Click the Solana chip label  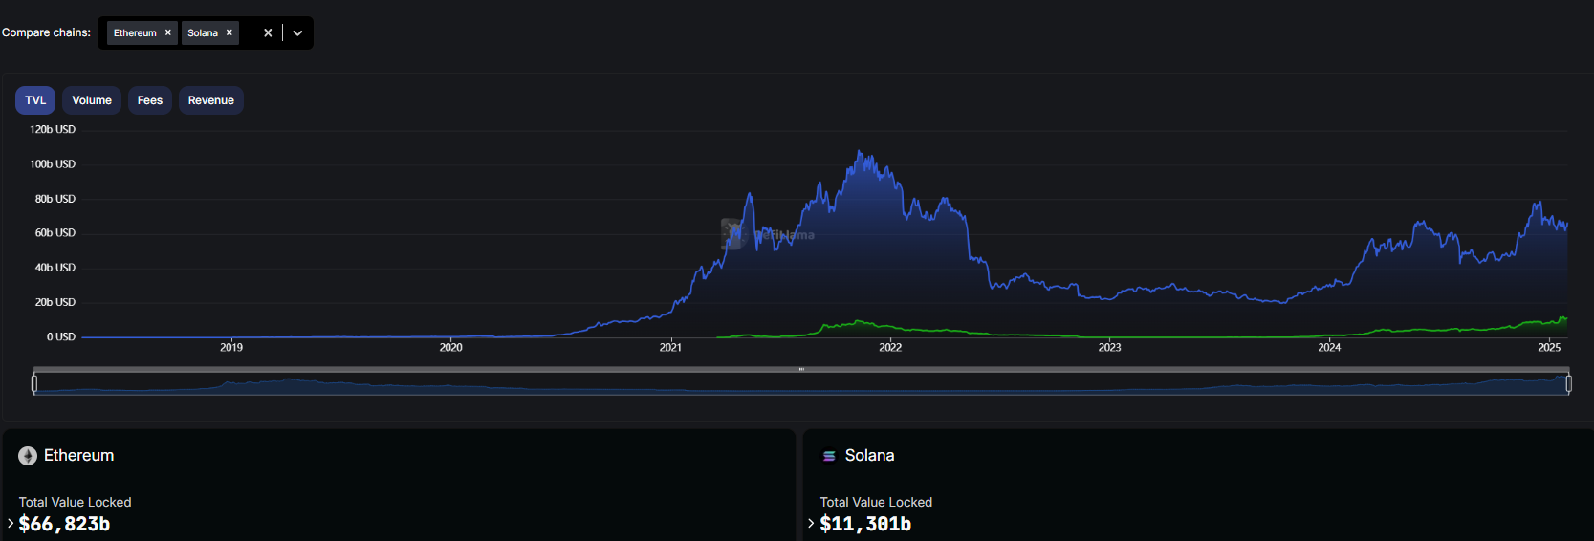[x=203, y=32]
